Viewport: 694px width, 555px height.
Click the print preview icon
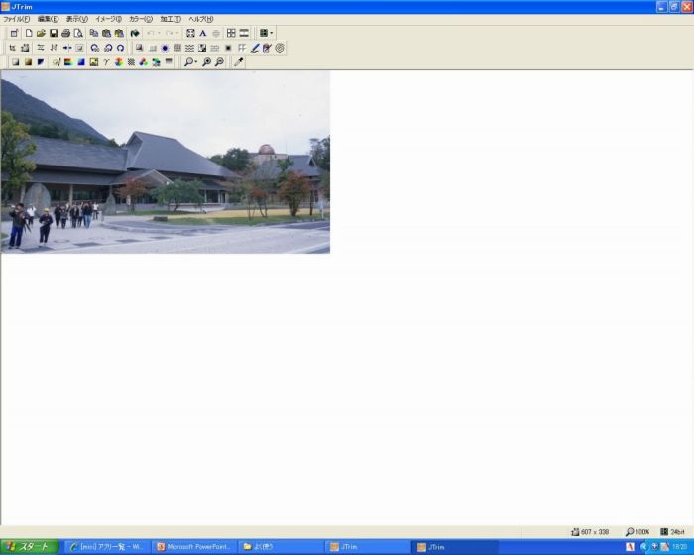click(77, 33)
